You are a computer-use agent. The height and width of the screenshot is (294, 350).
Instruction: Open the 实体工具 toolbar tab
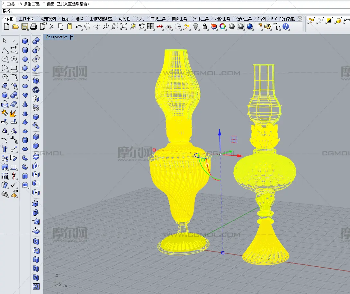pos(201,19)
